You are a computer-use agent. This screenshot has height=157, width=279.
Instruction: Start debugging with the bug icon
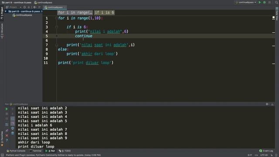point(265,3)
